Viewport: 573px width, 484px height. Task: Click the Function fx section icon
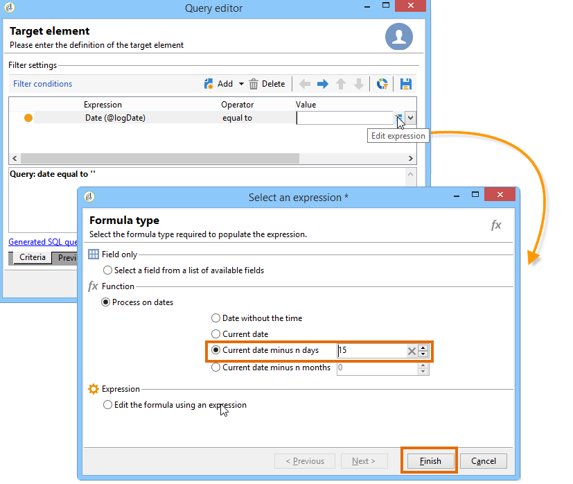[93, 286]
